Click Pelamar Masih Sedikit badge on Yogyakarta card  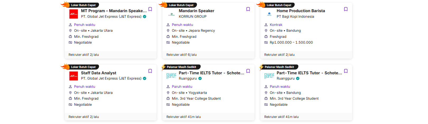coord(181,67)
